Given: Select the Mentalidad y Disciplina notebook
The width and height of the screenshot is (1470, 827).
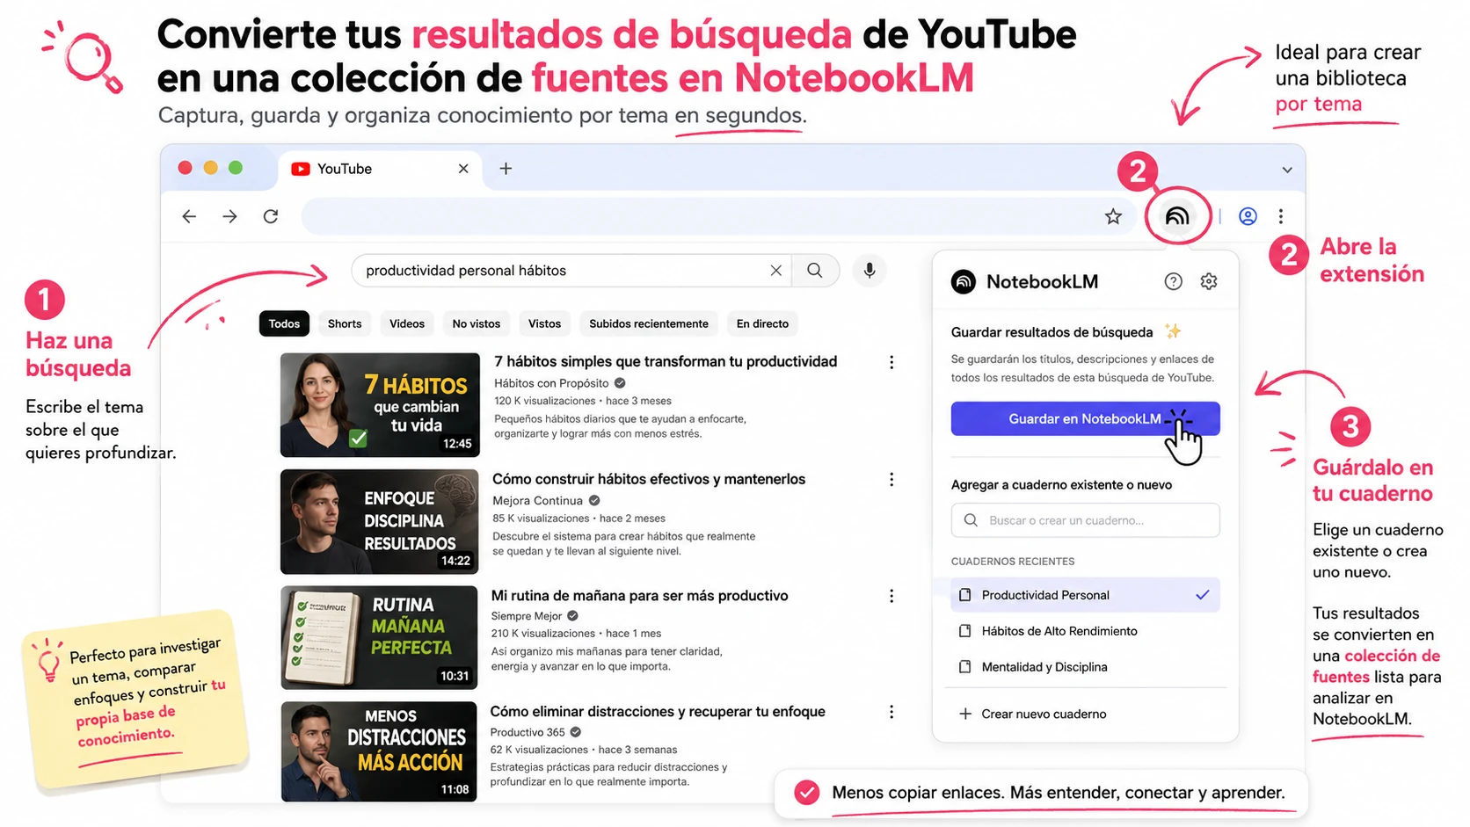Looking at the screenshot, I should click(x=1085, y=667).
